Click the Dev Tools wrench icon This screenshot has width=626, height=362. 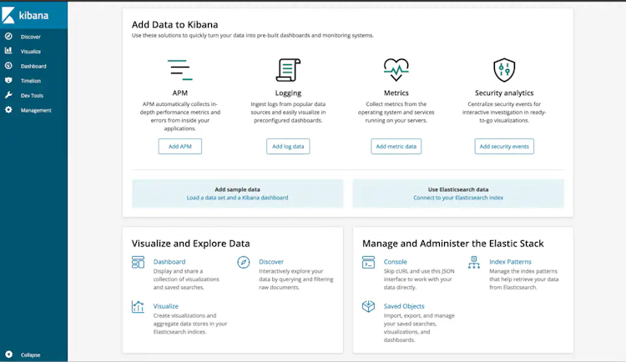pos(8,95)
